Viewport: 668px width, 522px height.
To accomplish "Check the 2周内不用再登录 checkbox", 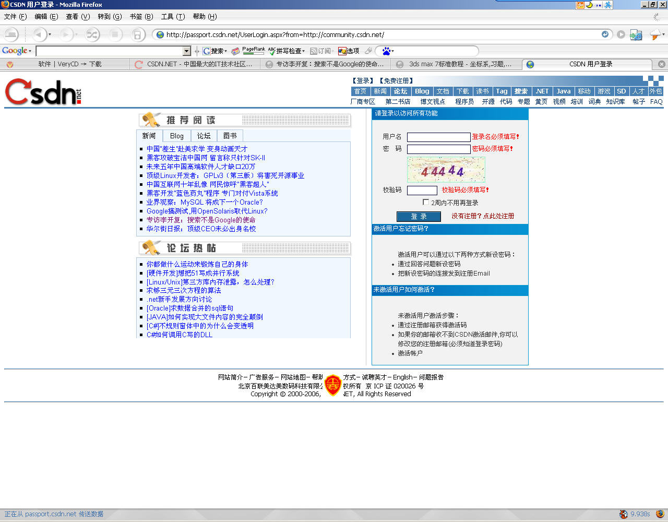I will tap(426, 202).
